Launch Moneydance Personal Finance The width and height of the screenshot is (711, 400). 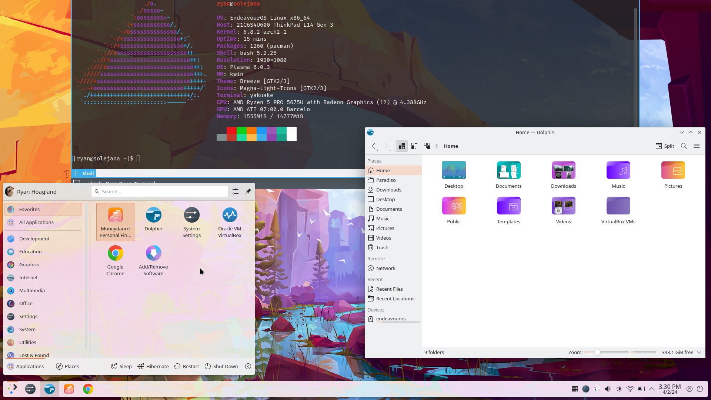point(115,222)
